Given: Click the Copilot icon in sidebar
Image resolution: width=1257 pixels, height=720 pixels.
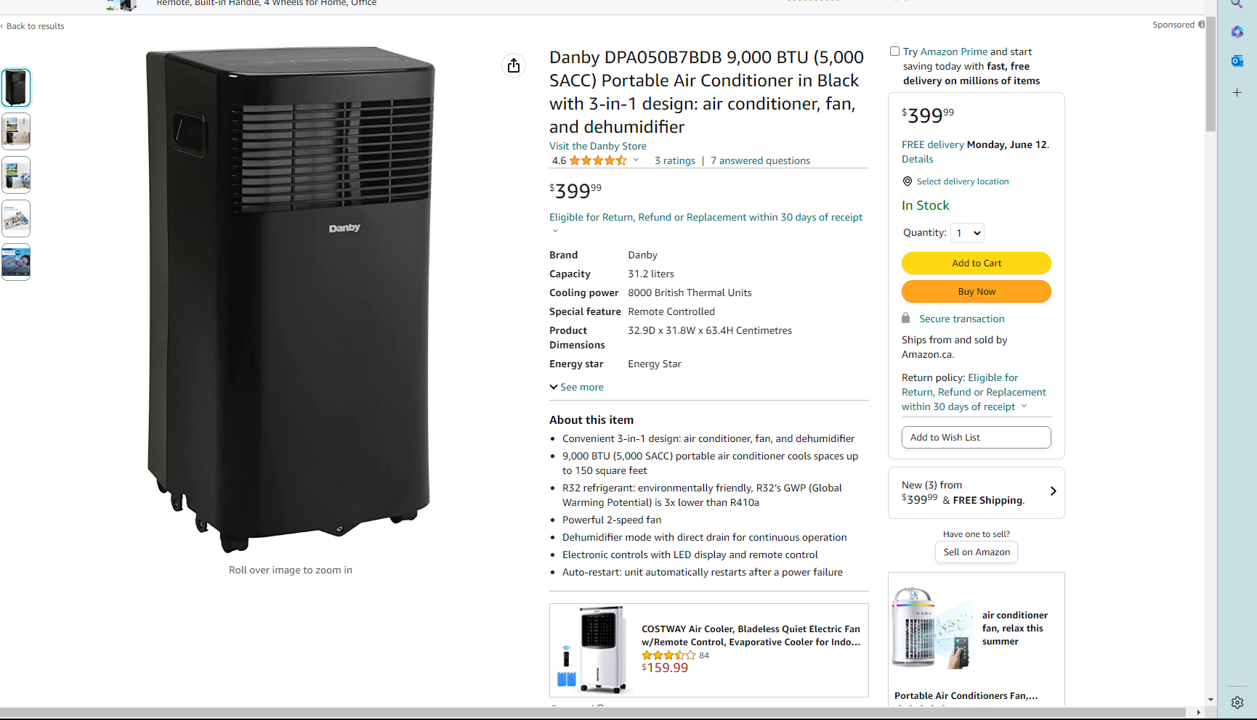Looking at the screenshot, I should click(1237, 32).
